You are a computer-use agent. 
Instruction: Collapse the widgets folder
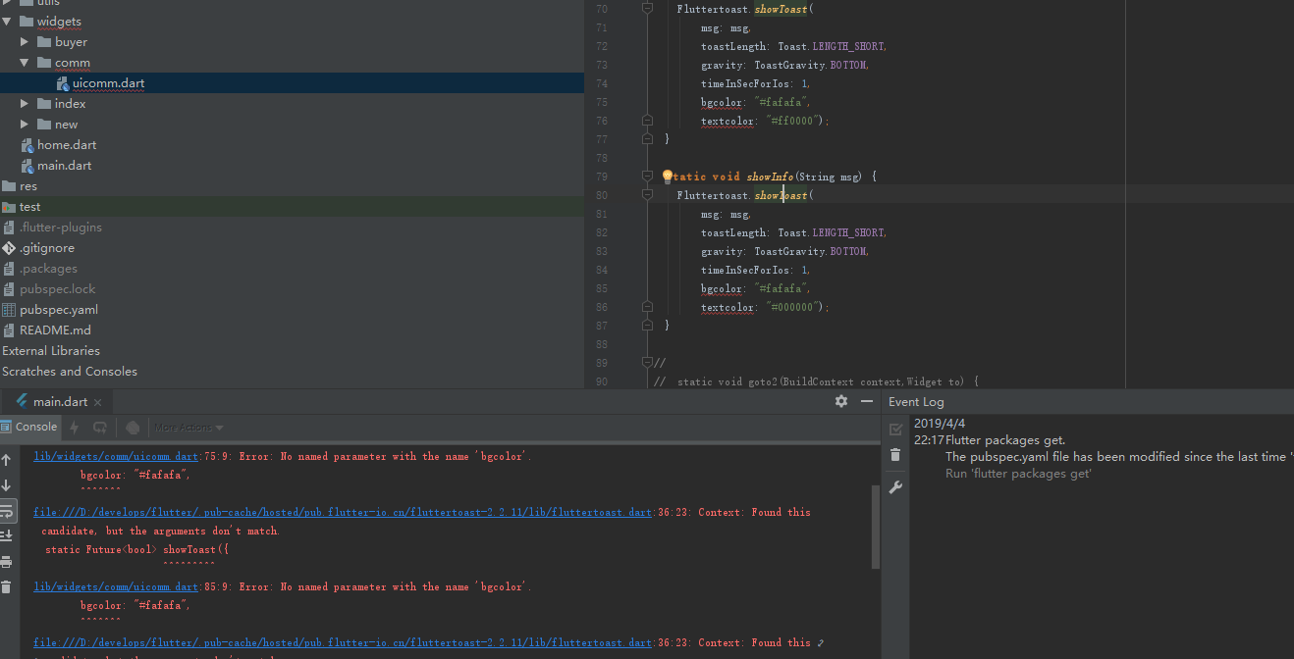point(6,21)
